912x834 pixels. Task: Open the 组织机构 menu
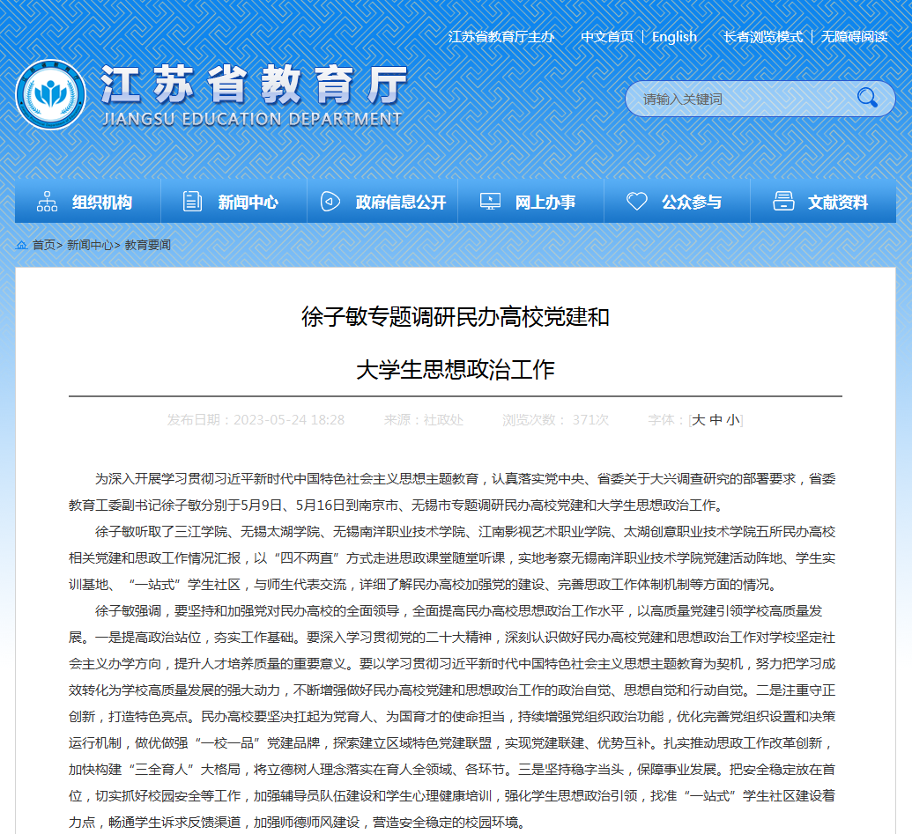tap(88, 202)
